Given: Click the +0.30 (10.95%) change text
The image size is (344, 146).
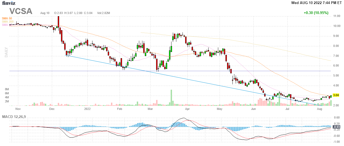Looking at the screenshot, I should (316, 13).
